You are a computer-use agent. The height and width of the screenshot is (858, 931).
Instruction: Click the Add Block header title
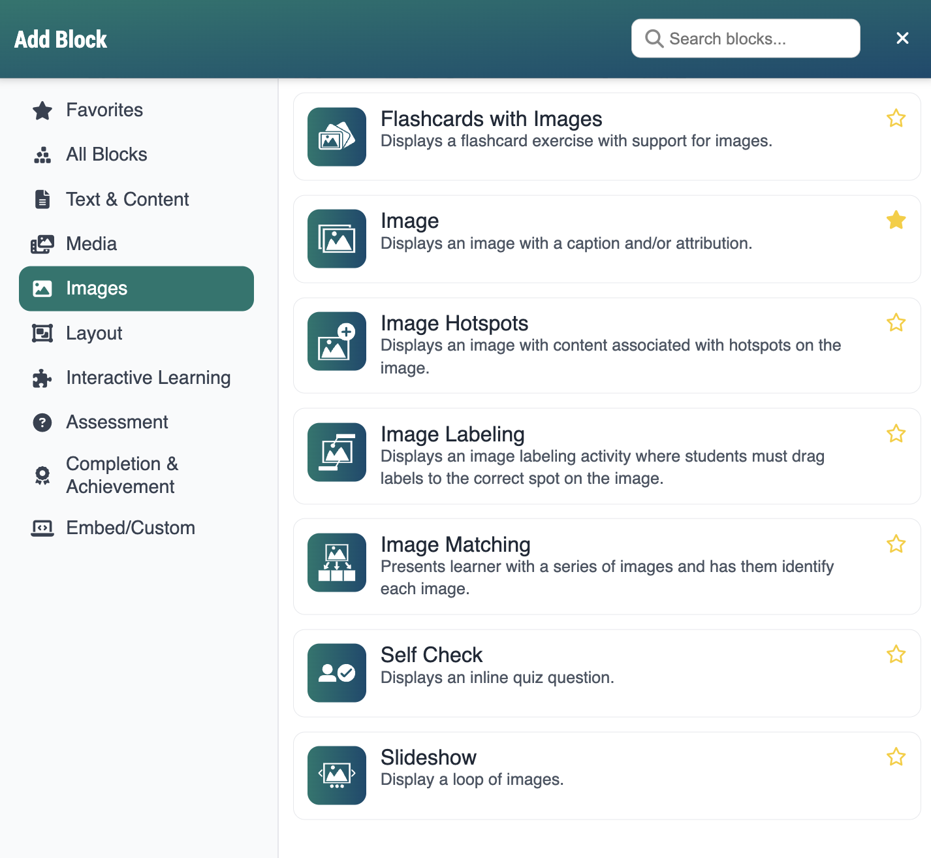pos(61,39)
